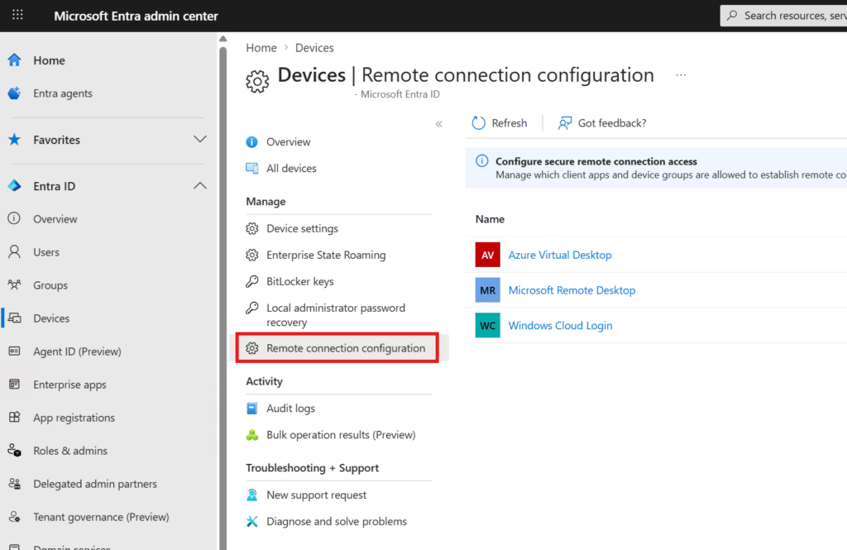The width and height of the screenshot is (847, 550).
Task: Open Entra agents from the sidebar
Action: [62, 93]
